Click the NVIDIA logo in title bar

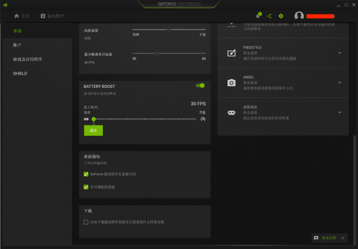tap(5, 4)
